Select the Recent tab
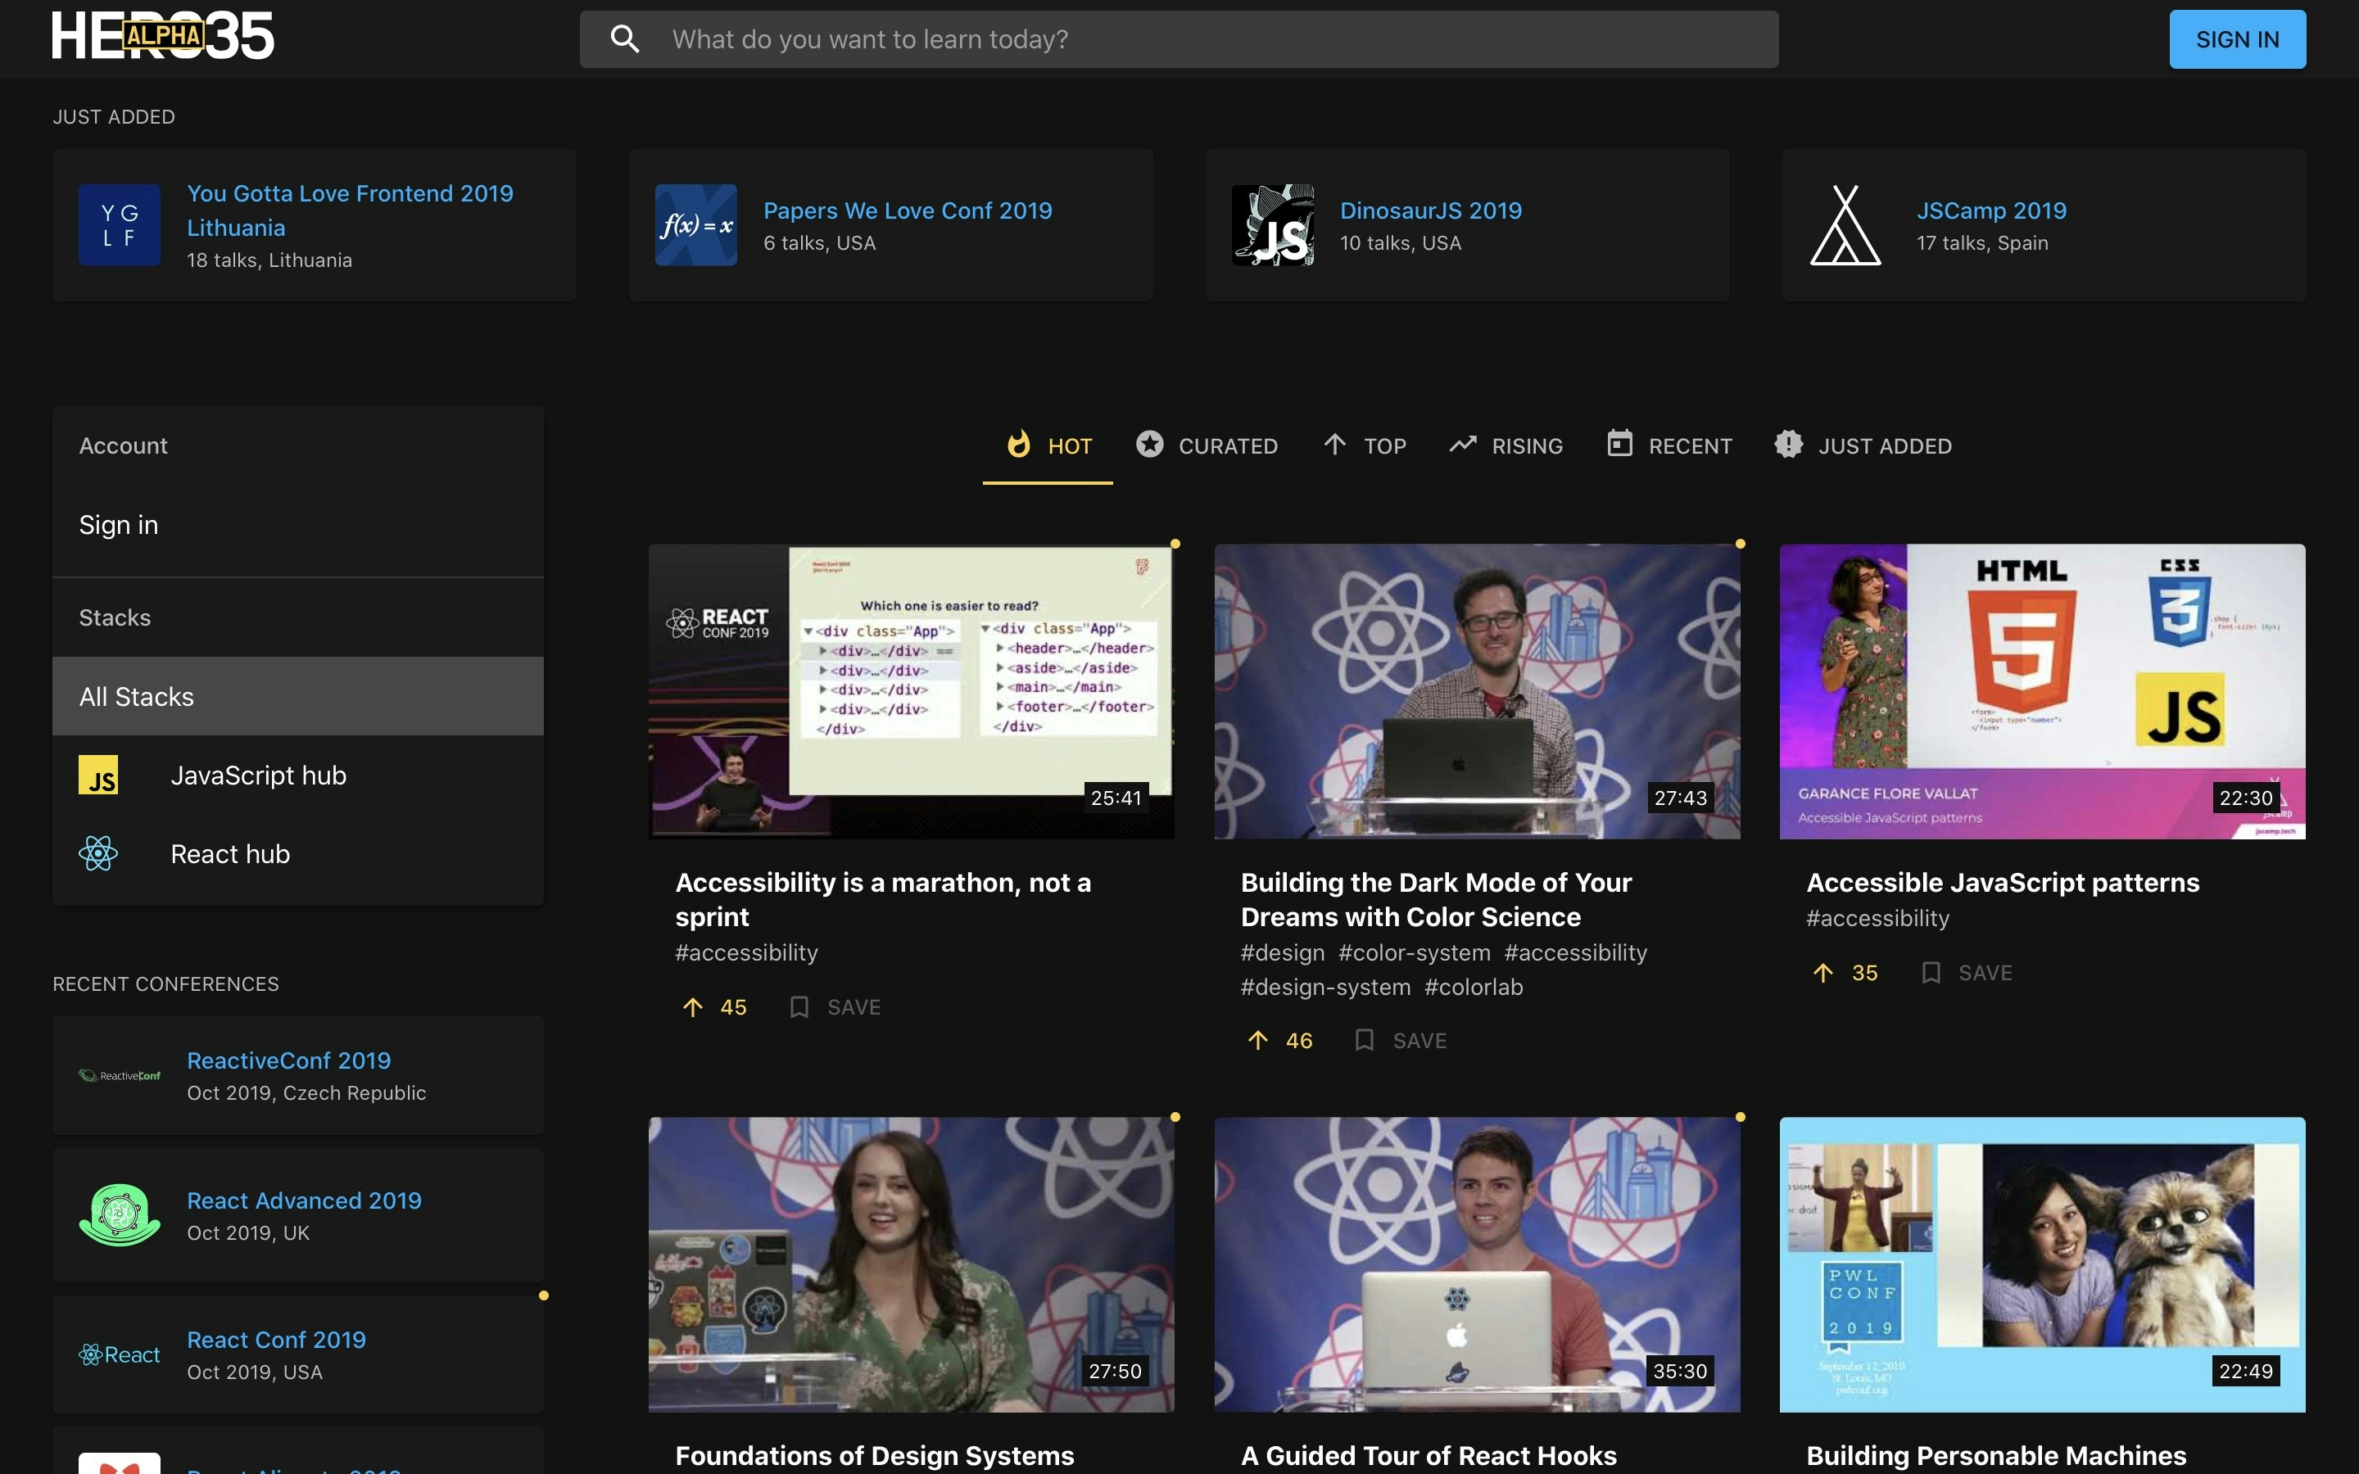This screenshot has width=2359, height=1474. pos(1670,445)
